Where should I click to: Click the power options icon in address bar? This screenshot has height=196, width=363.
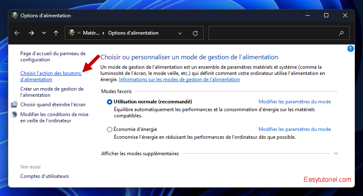[x=71, y=33]
